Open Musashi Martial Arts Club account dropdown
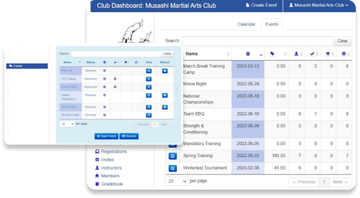 click(x=319, y=5)
